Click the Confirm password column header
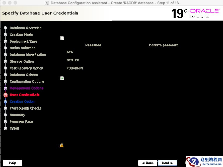Image resolution: width=223 pixels, height=167 pixels. coord(164,45)
